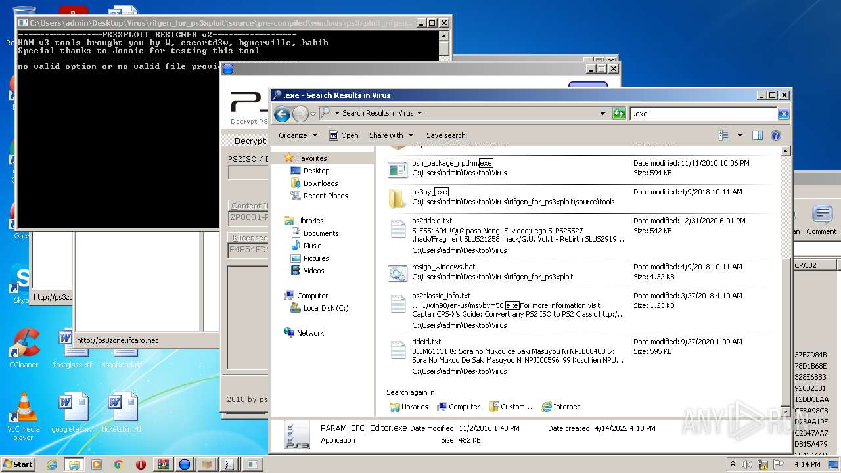
Task: Click the CRC32 column header
Action: pos(815,265)
